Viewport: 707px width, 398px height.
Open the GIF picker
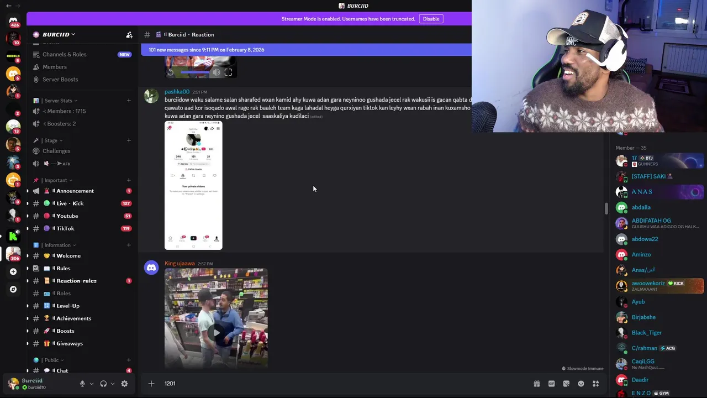click(x=551, y=384)
